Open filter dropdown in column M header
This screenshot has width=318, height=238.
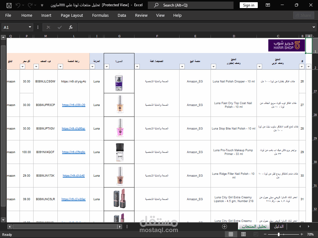(x=36, y=66)
